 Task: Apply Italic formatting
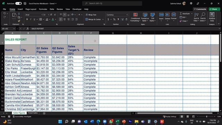[x=31, y=19]
